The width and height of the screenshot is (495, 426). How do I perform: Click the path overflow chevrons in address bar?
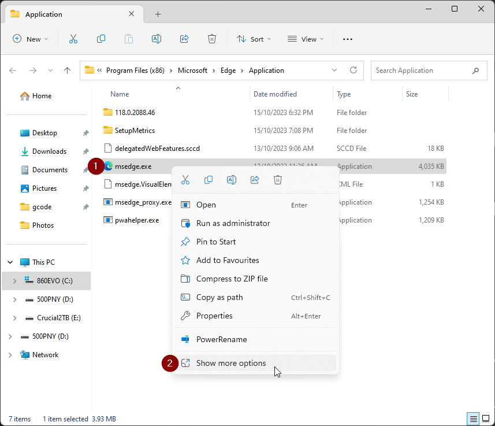tap(99, 70)
